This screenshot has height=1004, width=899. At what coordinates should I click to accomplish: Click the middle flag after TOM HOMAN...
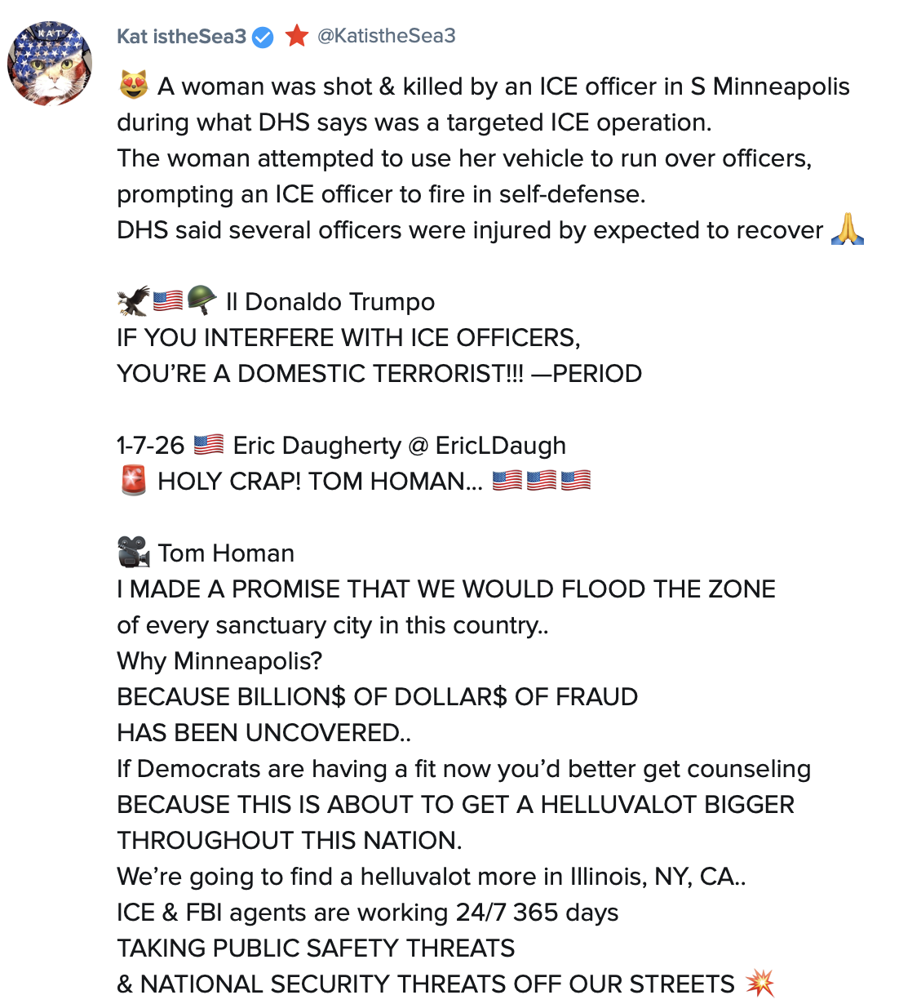(541, 481)
